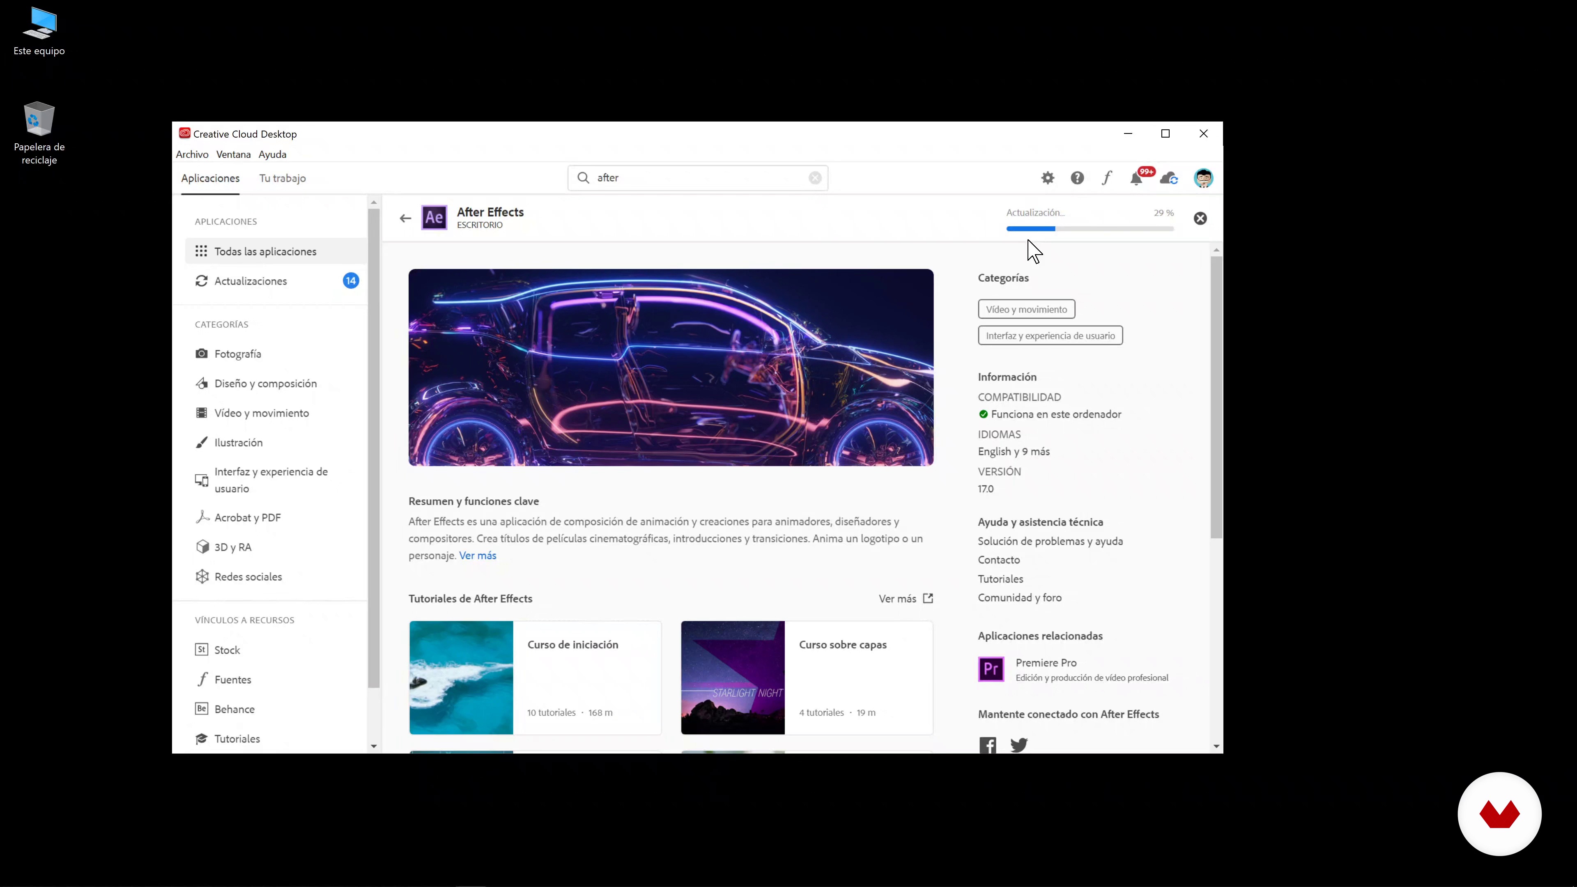This screenshot has width=1577, height=887.
Task: Open the Ayuda menu
Action: pyautogui.click(x=272, y=154)
